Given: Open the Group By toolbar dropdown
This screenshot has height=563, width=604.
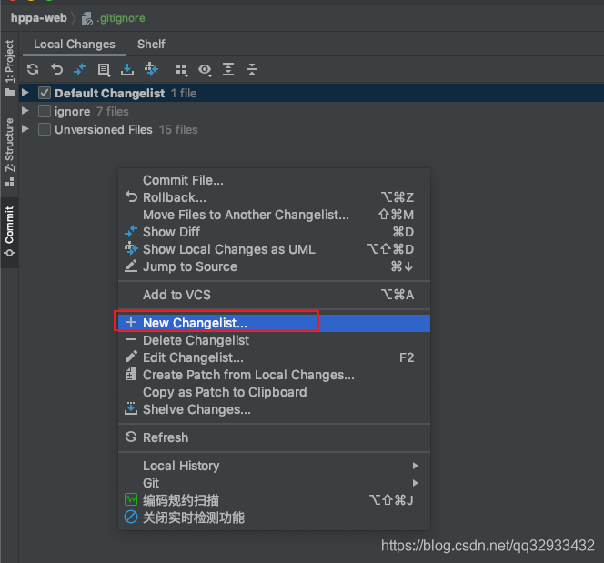Looking at the screenshot, I should coord(182,69).
